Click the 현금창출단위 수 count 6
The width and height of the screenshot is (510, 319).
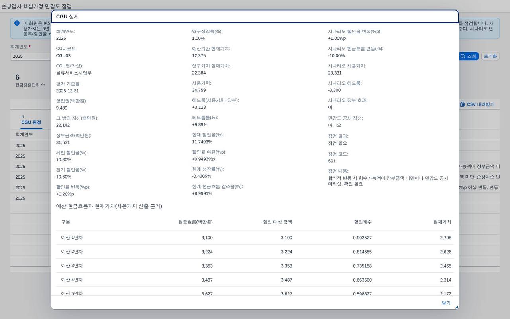tap(17, 77)
